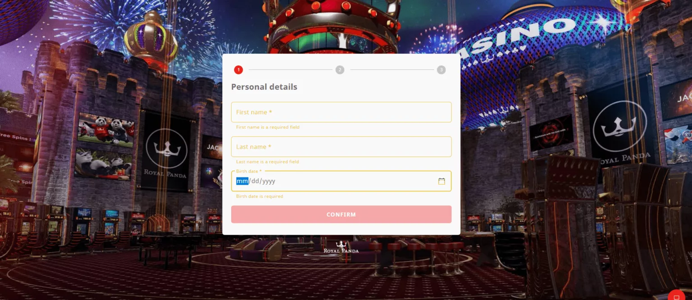Screen dimensions: 692x300
Task: Click the lower panda poster on left wall
Action: coord(103,164)
